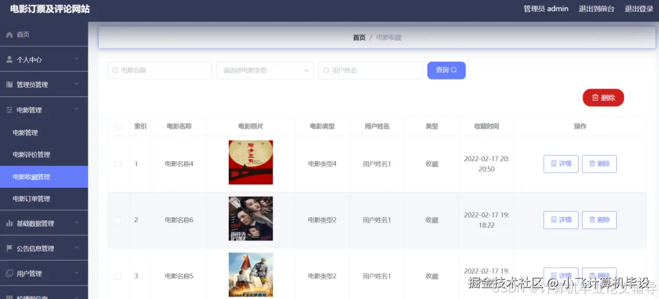Click the magnifier icon in the search field
The image size is (659, 299).
pos(115,70)
